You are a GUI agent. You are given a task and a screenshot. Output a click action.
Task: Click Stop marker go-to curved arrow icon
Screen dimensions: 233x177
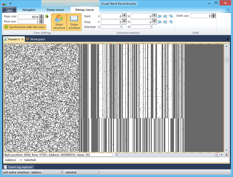coord(171,22)
